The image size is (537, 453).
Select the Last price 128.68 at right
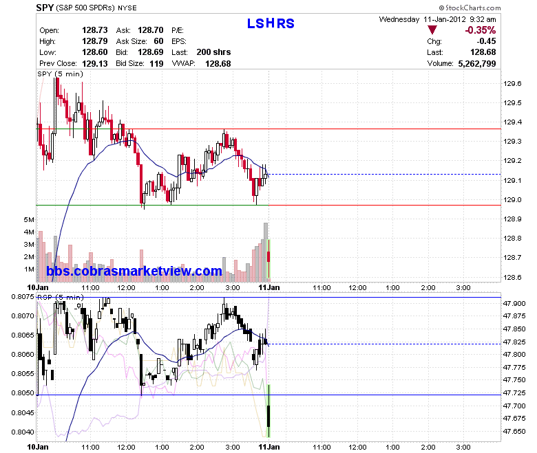click(x=483, y=52)
